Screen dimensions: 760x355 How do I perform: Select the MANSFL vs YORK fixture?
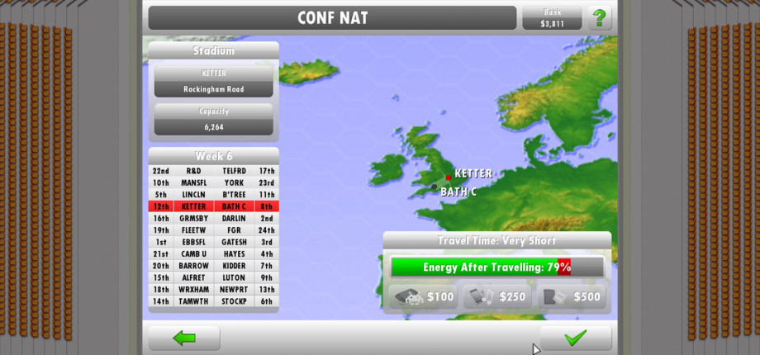213,183
